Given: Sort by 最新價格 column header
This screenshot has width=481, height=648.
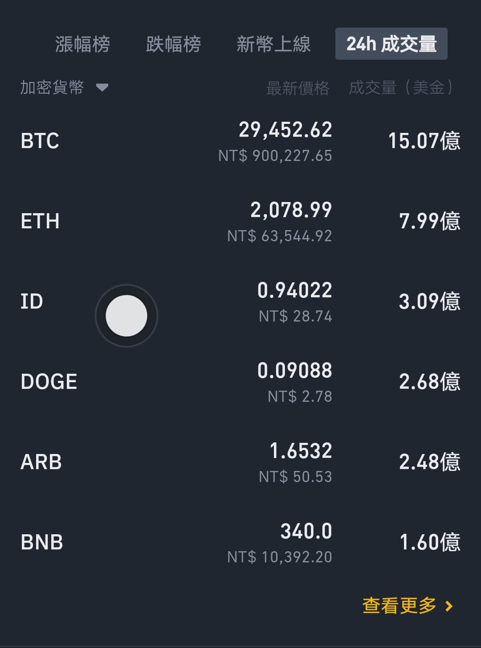Looking at the screenshot, I should [x=298, y=88].
